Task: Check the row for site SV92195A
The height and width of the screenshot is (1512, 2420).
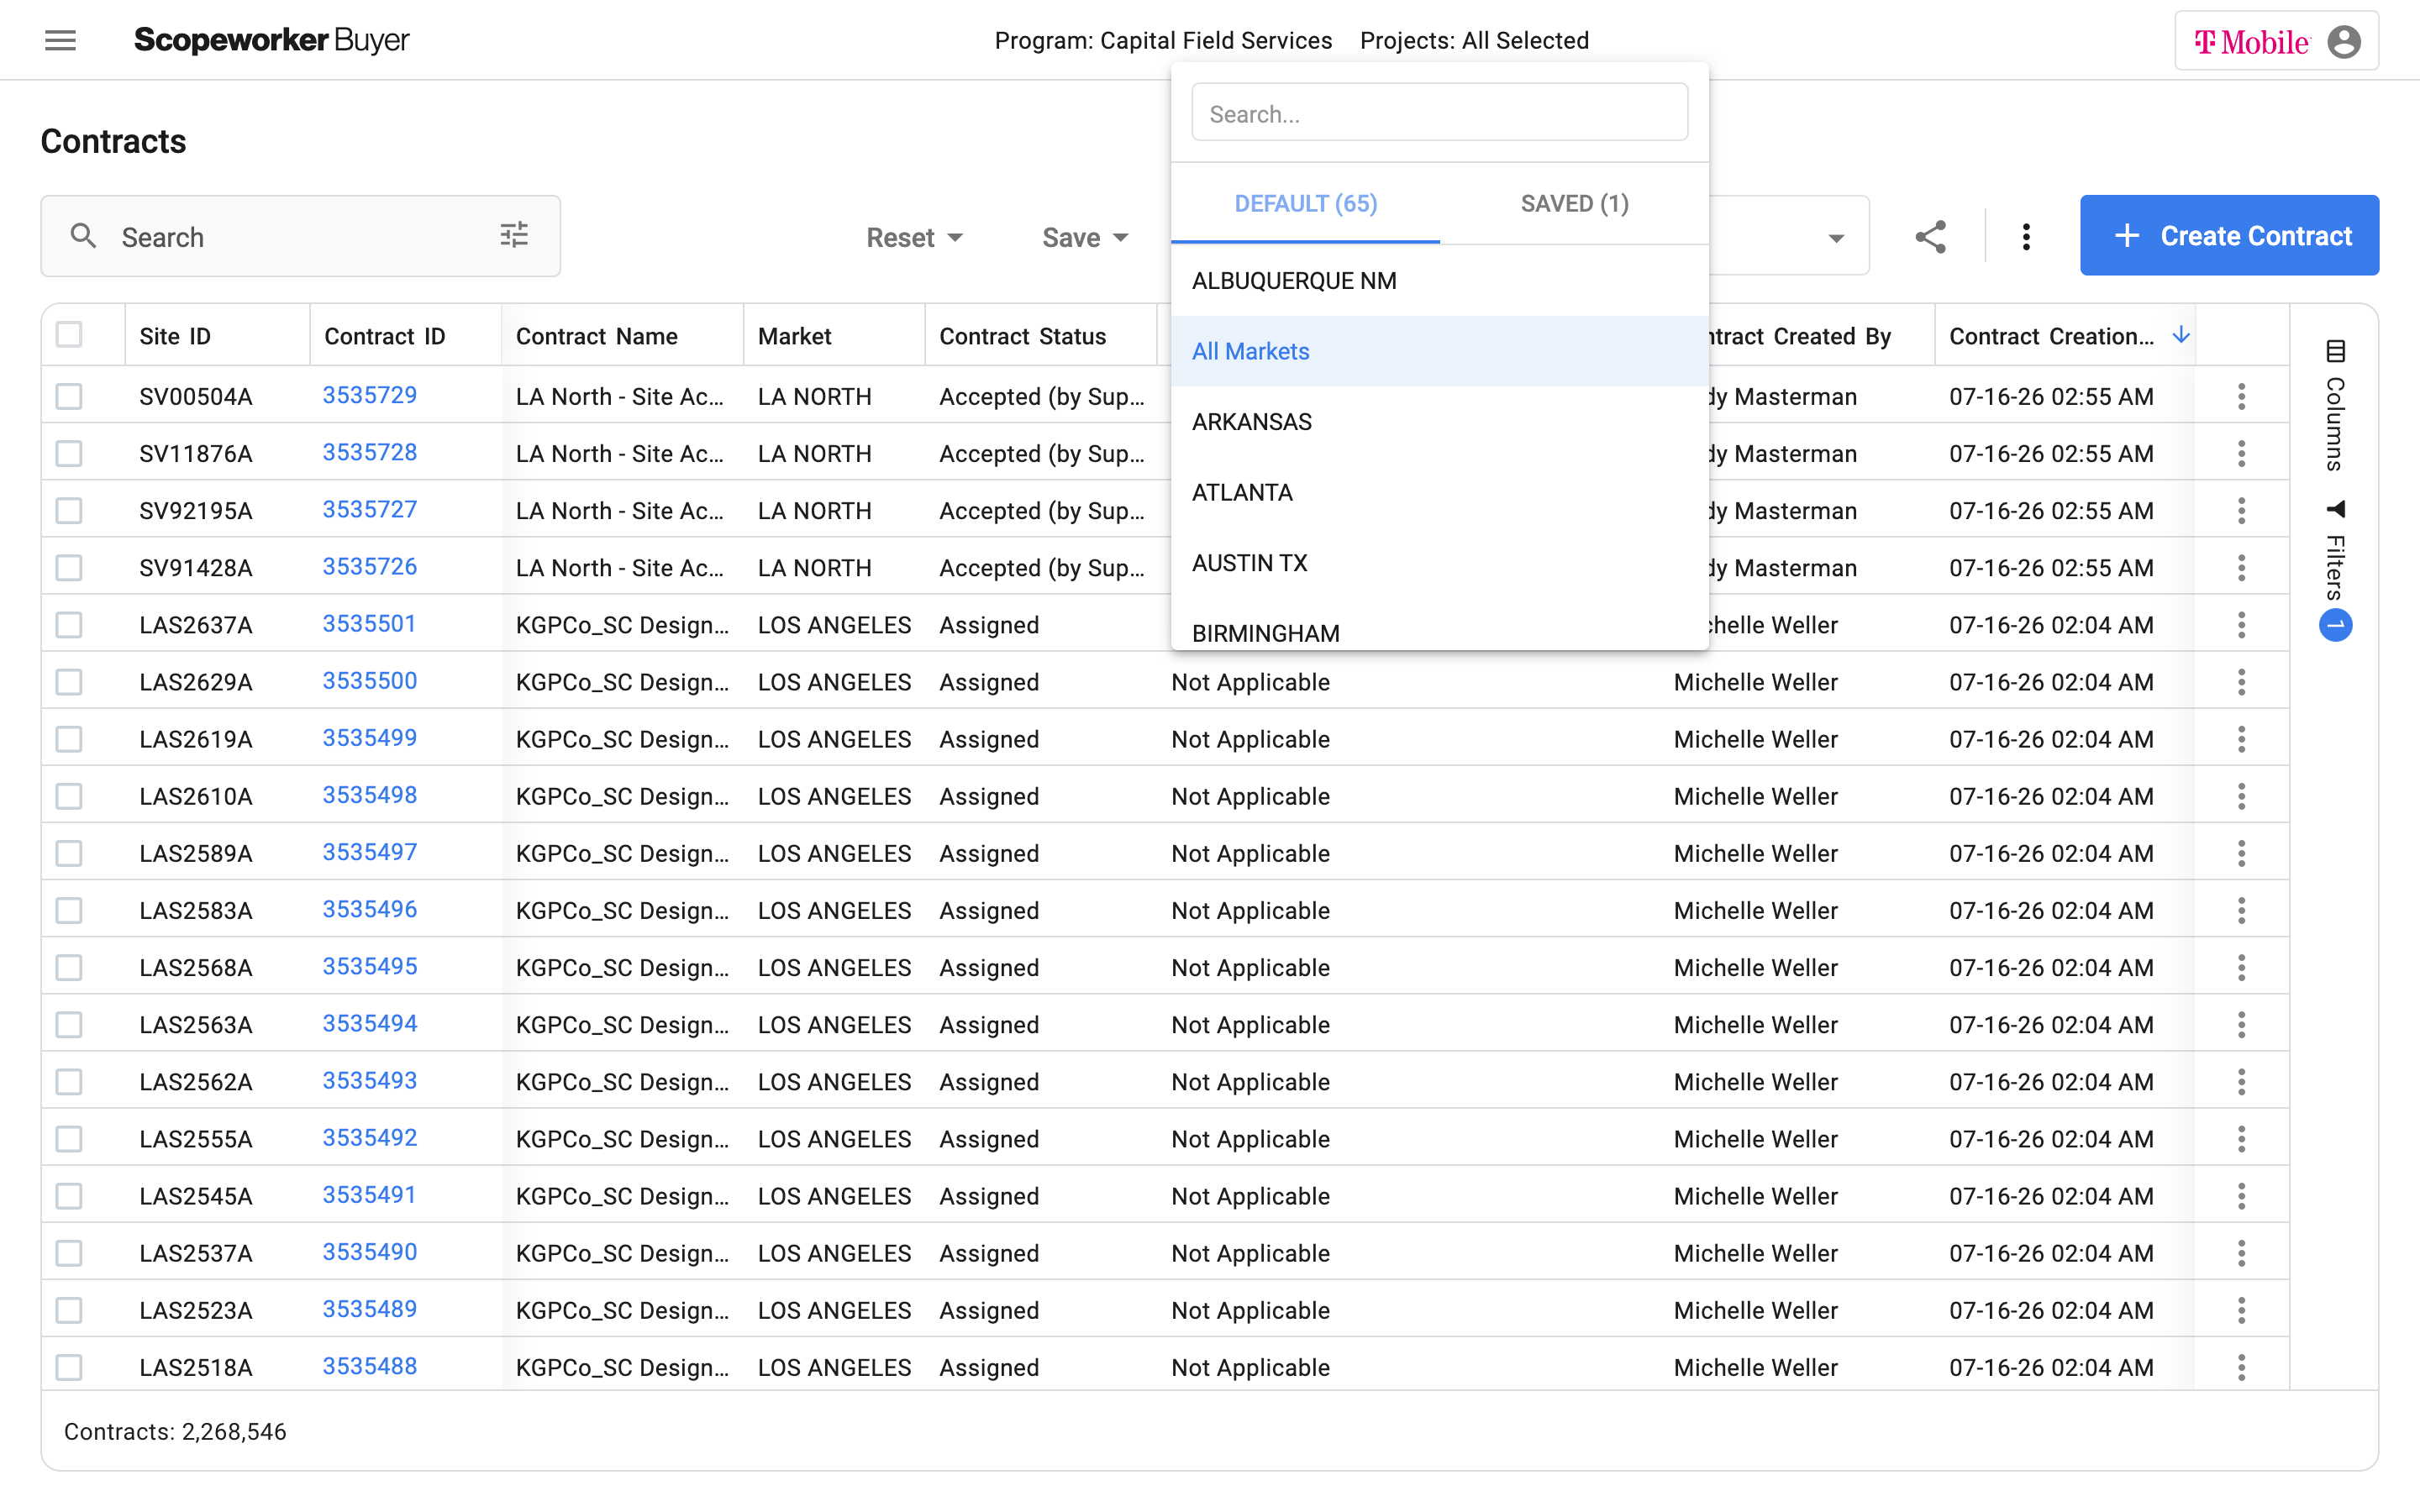Action: (x=69, y=510)
